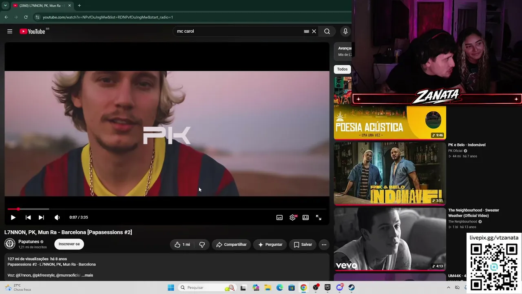Open the on-screen keyboard in search box
The image size is (522, 294).
click(306, 31)
